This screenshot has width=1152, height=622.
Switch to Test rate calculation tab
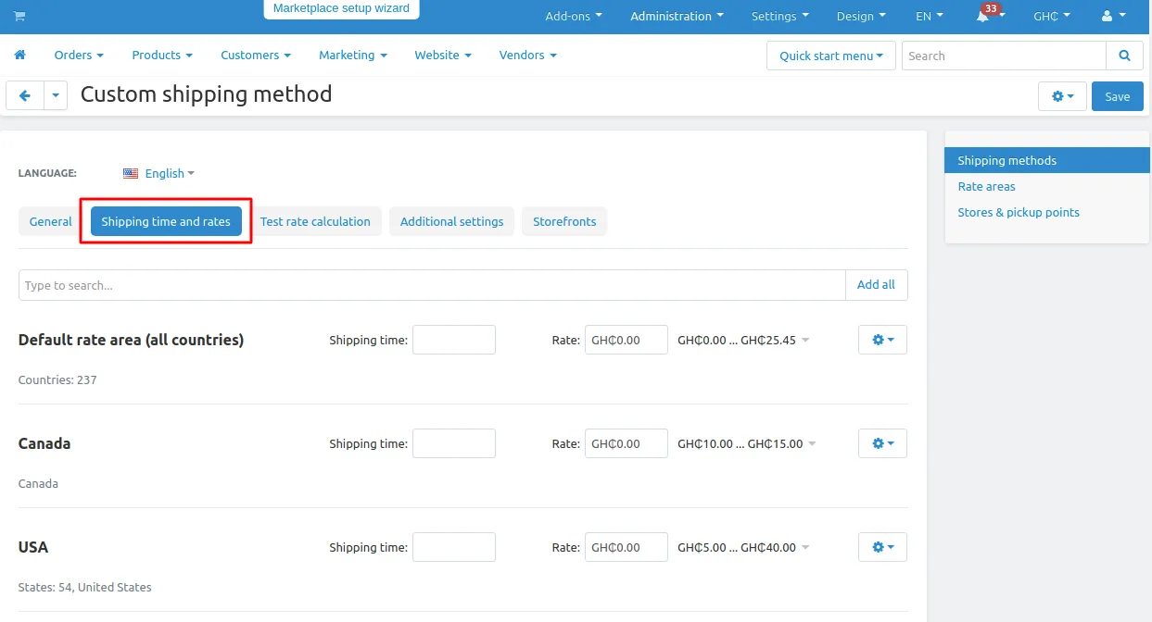pos(315,221)
